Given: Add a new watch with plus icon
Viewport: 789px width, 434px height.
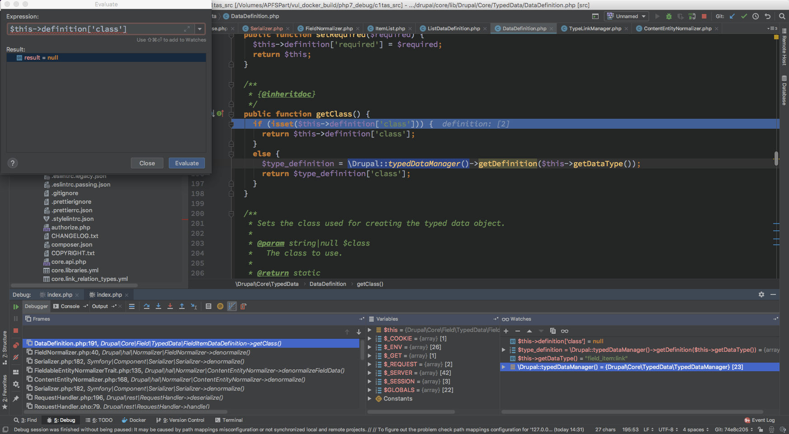Looking at the screenshot, I should pos(506,331).
